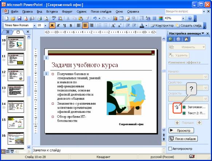Decrease font size with the small A icon
The width and height of the screenshot is (212, 161).
[119, 25]
